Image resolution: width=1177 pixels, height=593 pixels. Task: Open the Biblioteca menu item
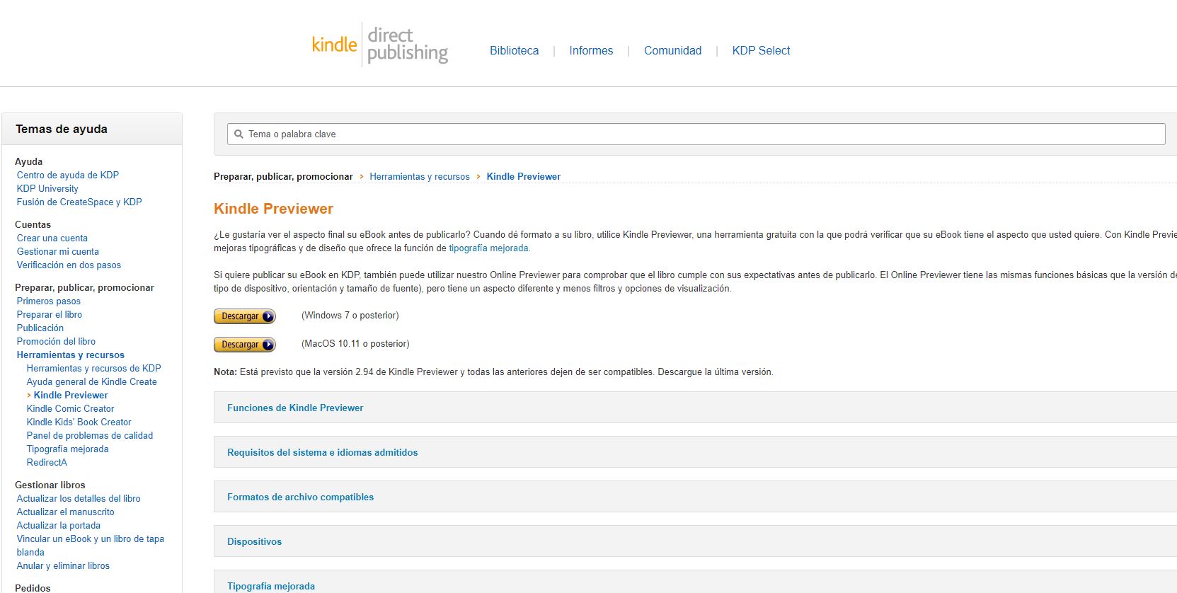point(514,50)
